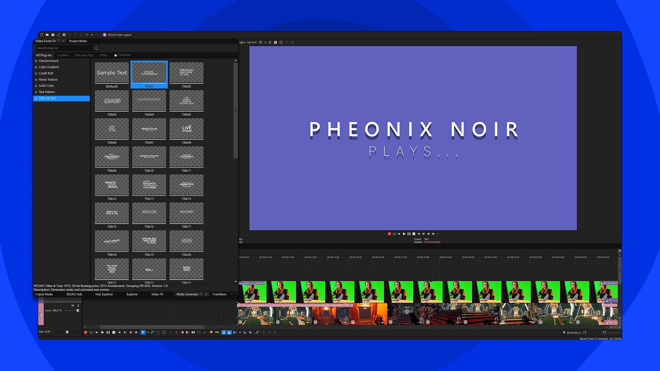The width and height of the screenshot is (660, 371).
Task: Toggle the snapping magnet button
Action: click(223, 333)
